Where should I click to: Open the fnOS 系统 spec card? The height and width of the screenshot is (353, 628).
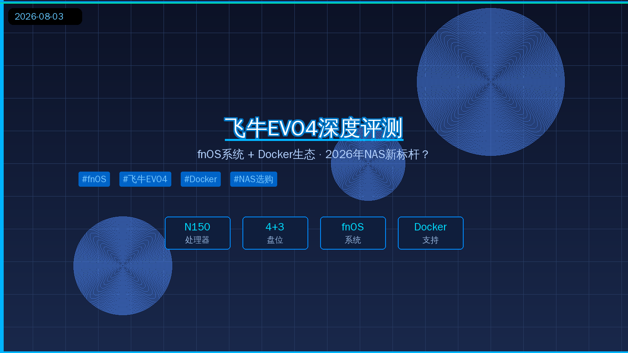pos(353,233)
